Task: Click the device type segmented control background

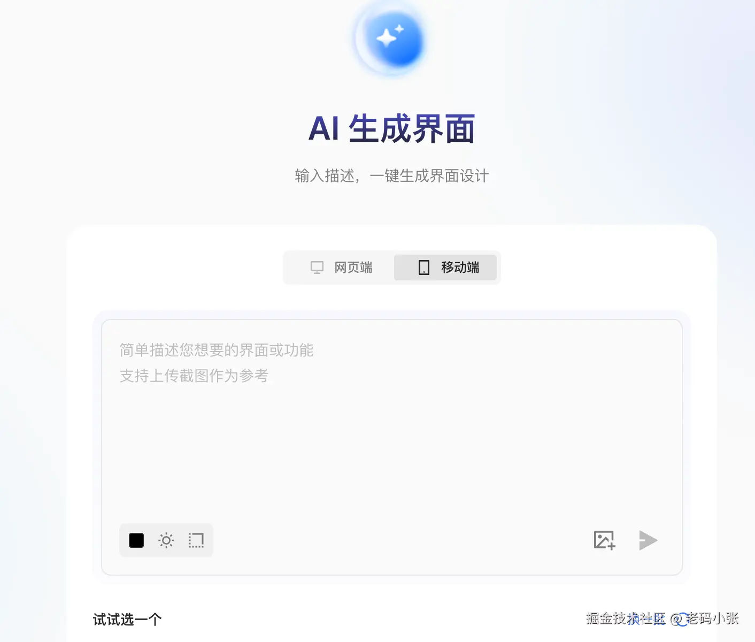Action: click(392, 267)
